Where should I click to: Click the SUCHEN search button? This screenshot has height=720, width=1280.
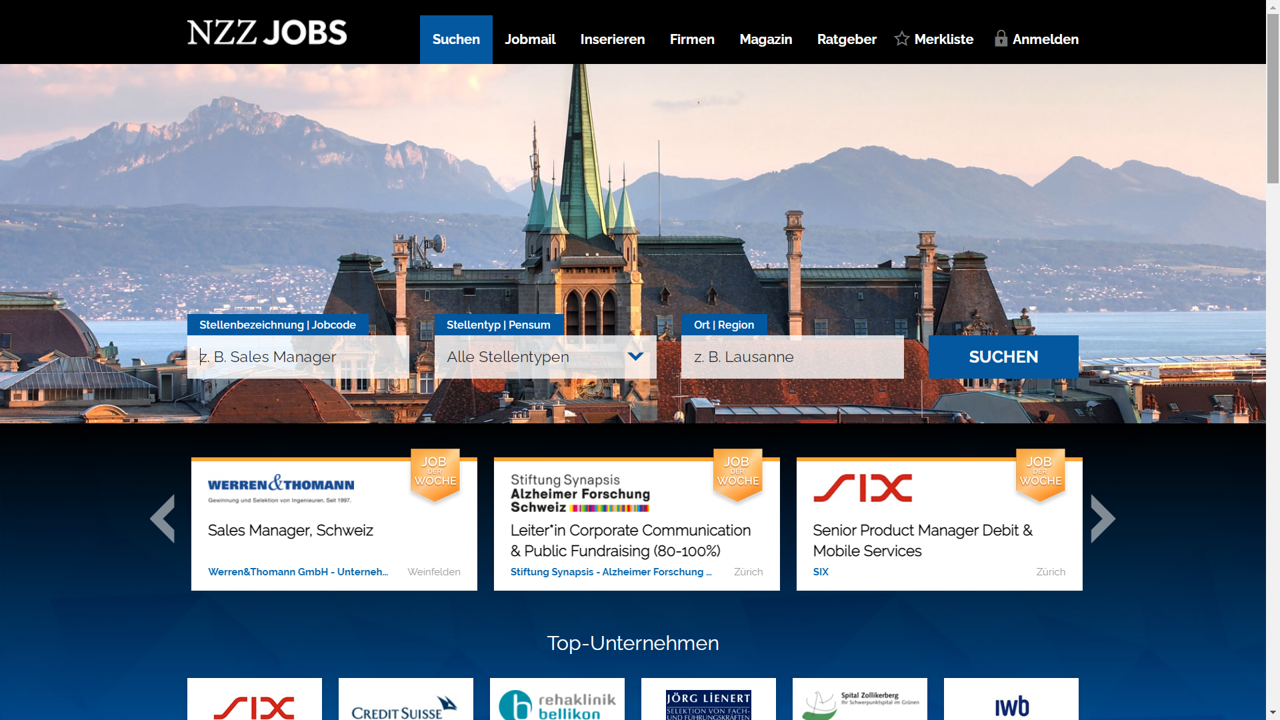1003,357
